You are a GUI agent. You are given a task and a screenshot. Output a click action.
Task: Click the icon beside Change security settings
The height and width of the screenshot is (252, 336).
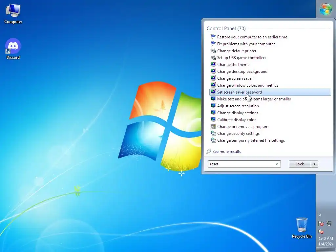[x=213, y=133]
